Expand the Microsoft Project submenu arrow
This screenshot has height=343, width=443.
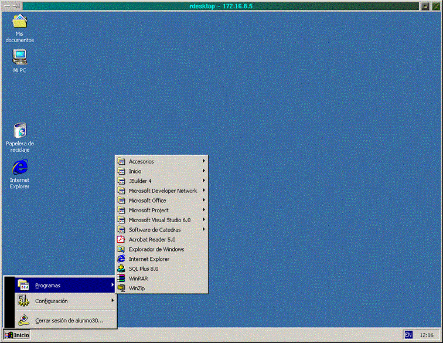tap(203, 210)
